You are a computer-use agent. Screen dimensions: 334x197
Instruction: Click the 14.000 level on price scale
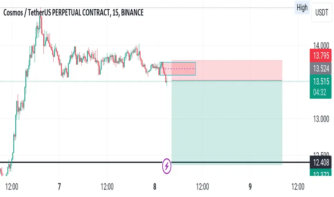[x=321, y=45]
